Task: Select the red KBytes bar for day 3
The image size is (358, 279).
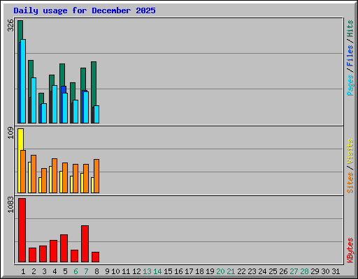Action: point(43,254)
